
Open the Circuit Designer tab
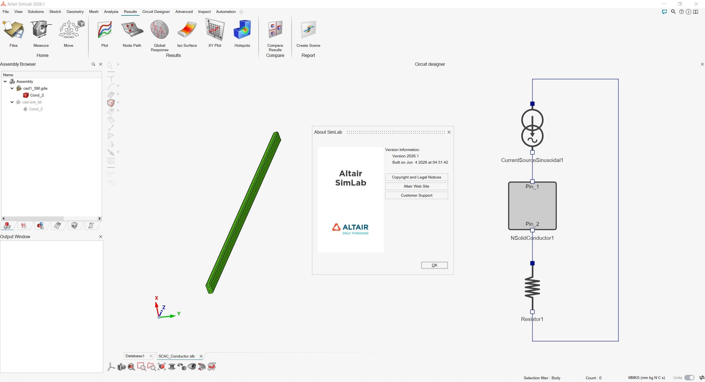pyautogui.click(x=156, y=12)
